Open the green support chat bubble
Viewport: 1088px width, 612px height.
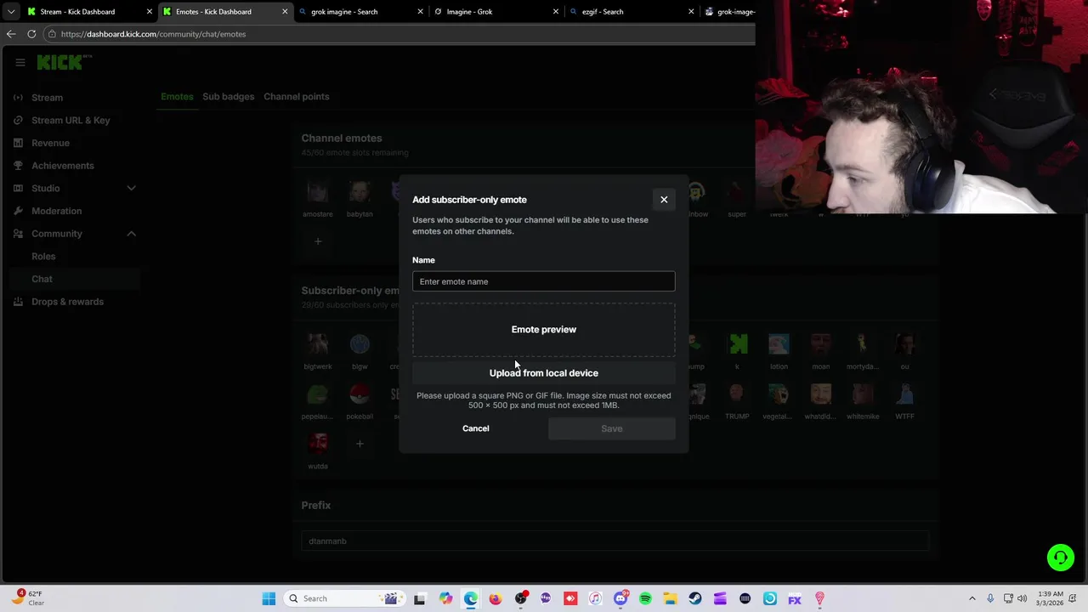coord(1061,558)
